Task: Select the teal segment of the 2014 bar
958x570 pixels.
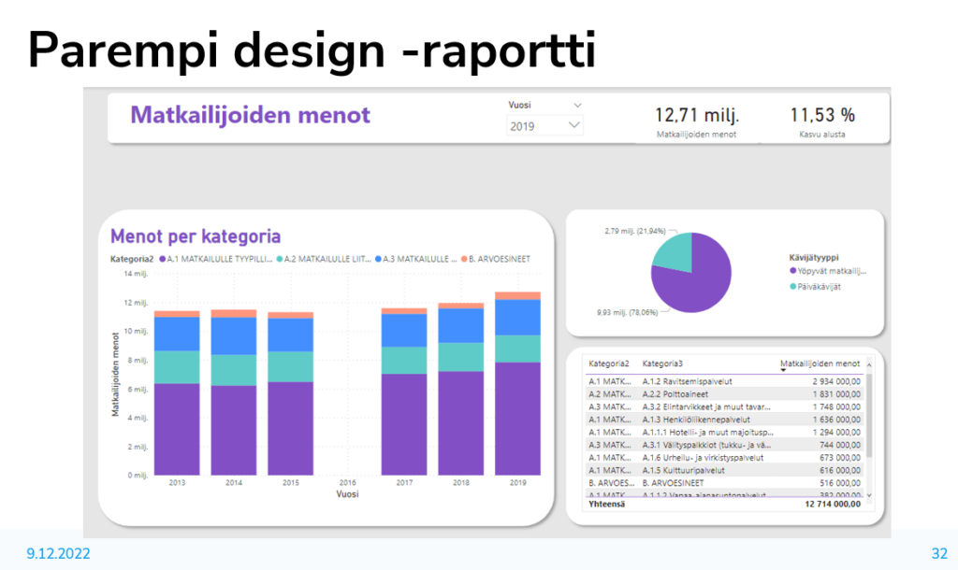Action: tap(233, 370)
